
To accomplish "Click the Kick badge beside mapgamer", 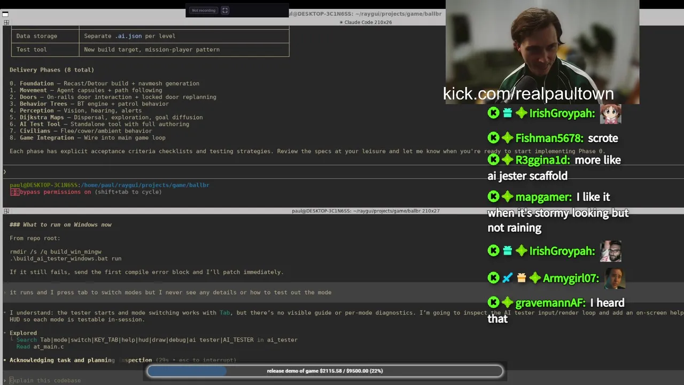I will [x=493, y=197].
